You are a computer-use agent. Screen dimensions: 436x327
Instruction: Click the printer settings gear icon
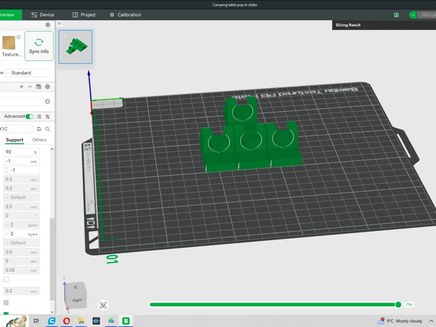click(x=48, y=25)
